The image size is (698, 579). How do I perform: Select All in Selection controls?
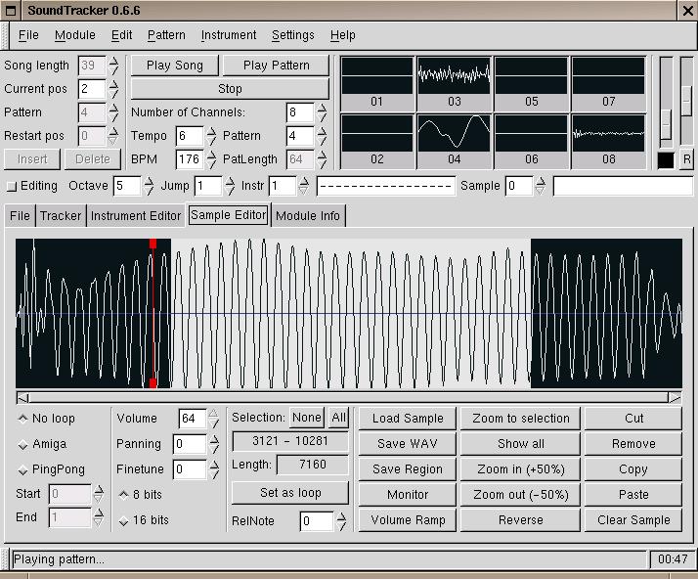[x=338, y=418]
